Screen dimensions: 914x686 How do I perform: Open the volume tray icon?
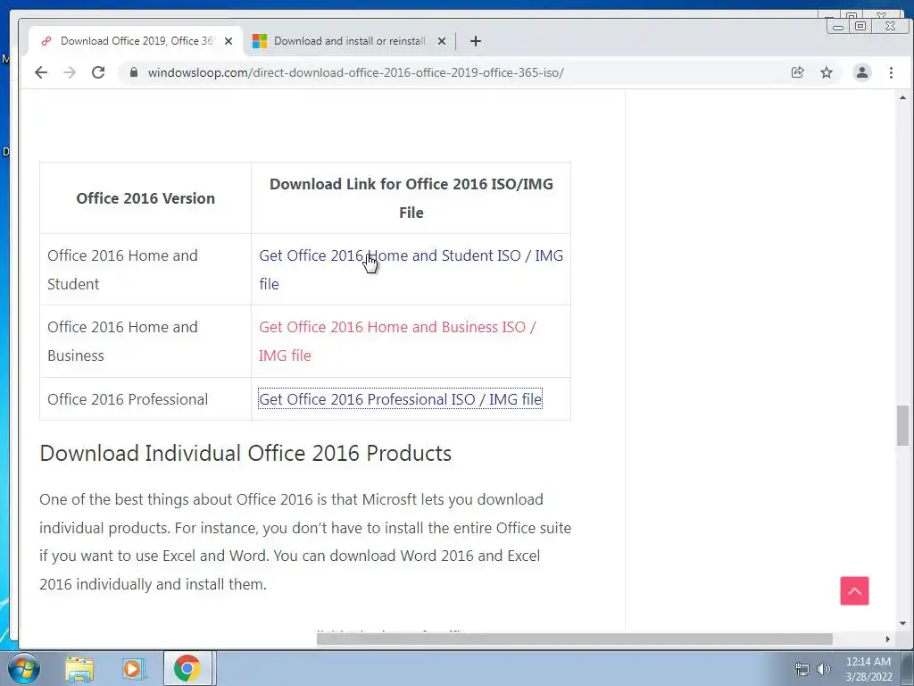823,669
